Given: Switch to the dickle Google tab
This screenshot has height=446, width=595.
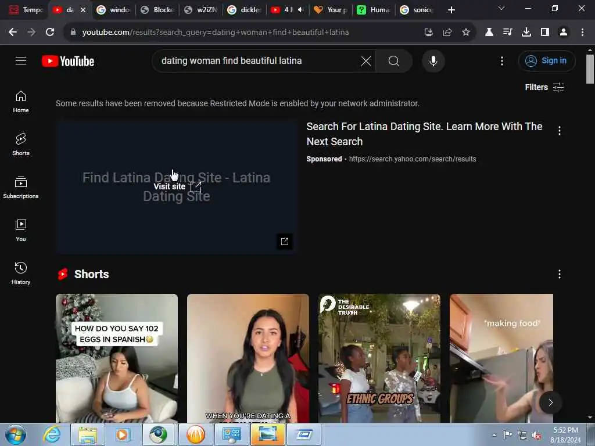Looking at the screenshot, I should [x=243, y=10].
